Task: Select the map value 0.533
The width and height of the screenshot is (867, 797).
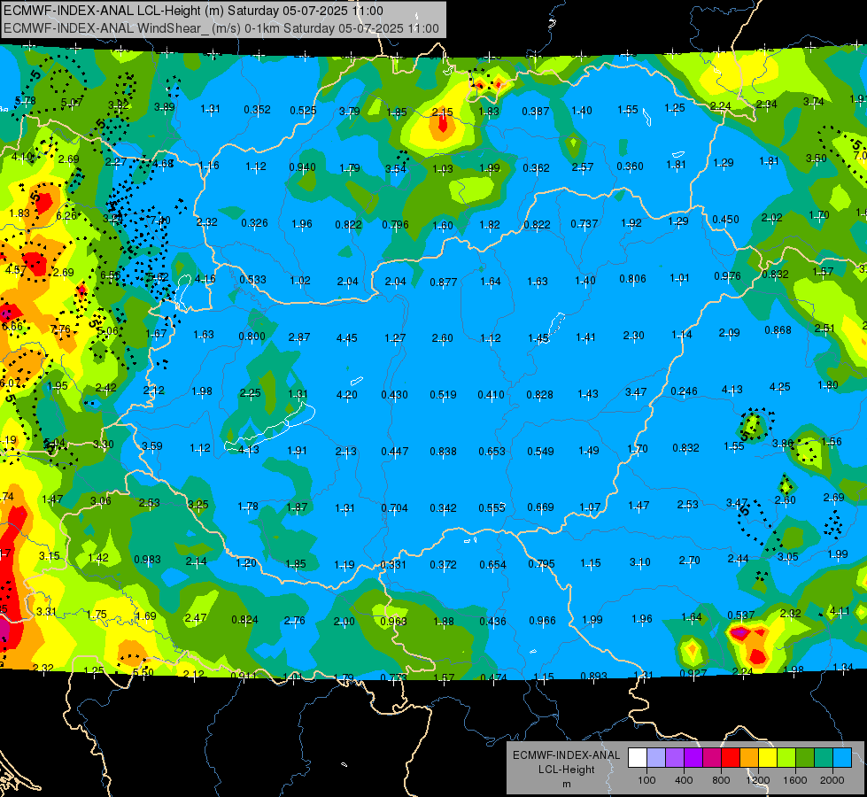Action: tap(252, 279)
